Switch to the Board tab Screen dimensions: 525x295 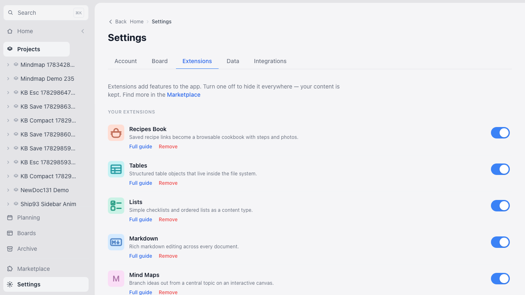(160, 61)
